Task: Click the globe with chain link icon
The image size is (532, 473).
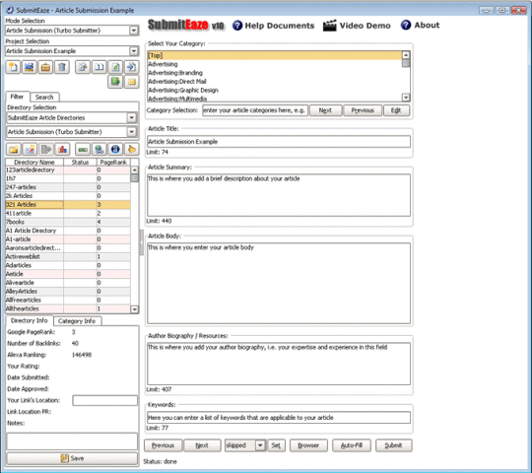Action: (x=100, y=150)
